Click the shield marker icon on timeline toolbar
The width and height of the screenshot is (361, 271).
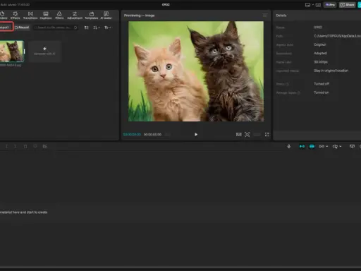click(35, 146)
